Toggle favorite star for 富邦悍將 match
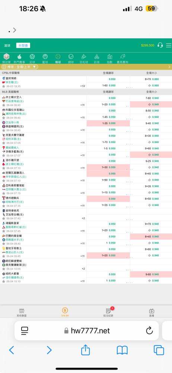 4,87
